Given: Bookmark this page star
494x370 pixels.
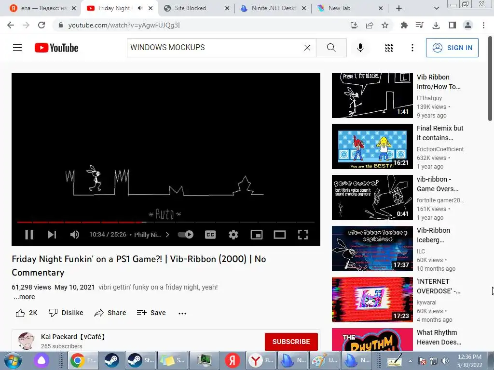Looking at the screenshot, I should [385, 25].
